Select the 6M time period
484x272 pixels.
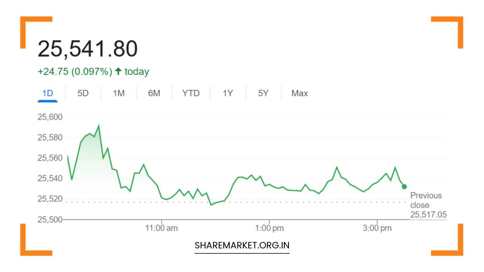[154, 93]
